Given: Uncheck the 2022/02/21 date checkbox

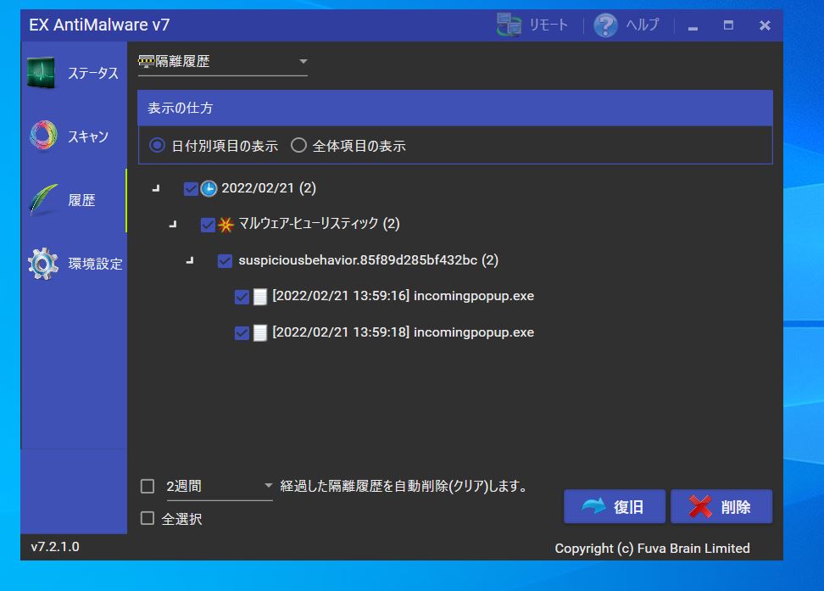Looking at the screenshot, I should [191, 188].
